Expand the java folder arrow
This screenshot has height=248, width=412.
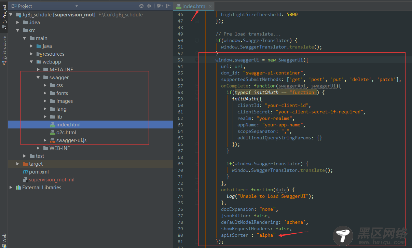point(31,46)
